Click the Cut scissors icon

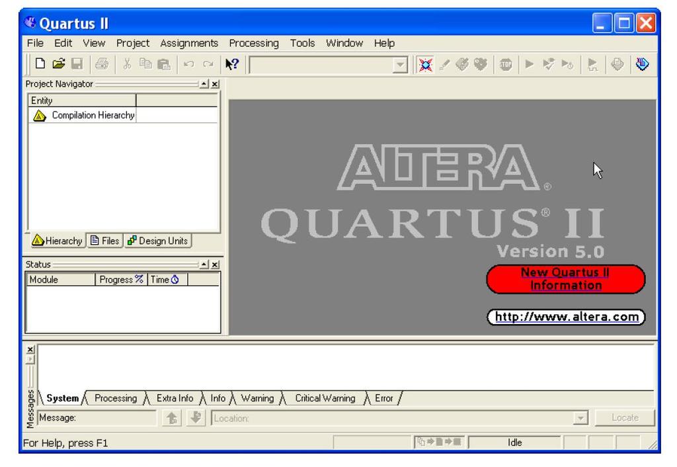[x=127, y=64]
